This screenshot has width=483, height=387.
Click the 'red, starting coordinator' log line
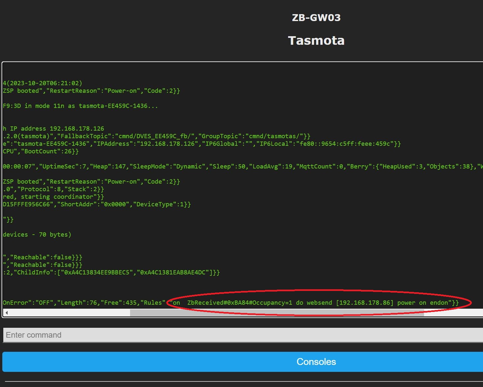coord(53,197)
